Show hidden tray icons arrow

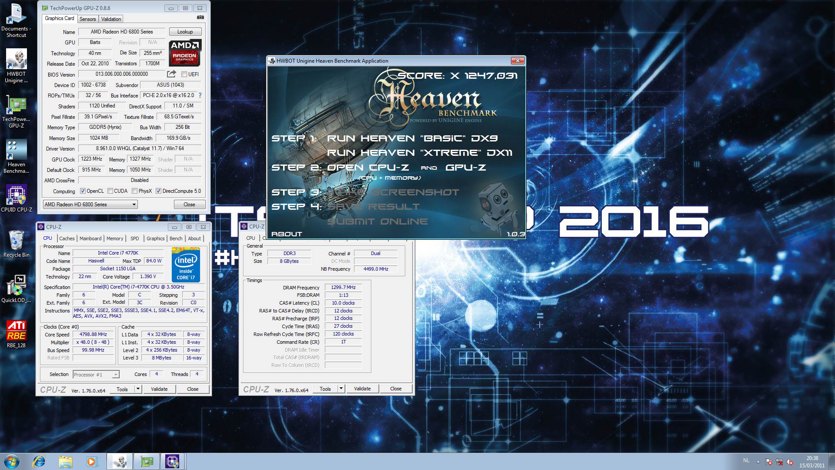(x=758, y=462)
